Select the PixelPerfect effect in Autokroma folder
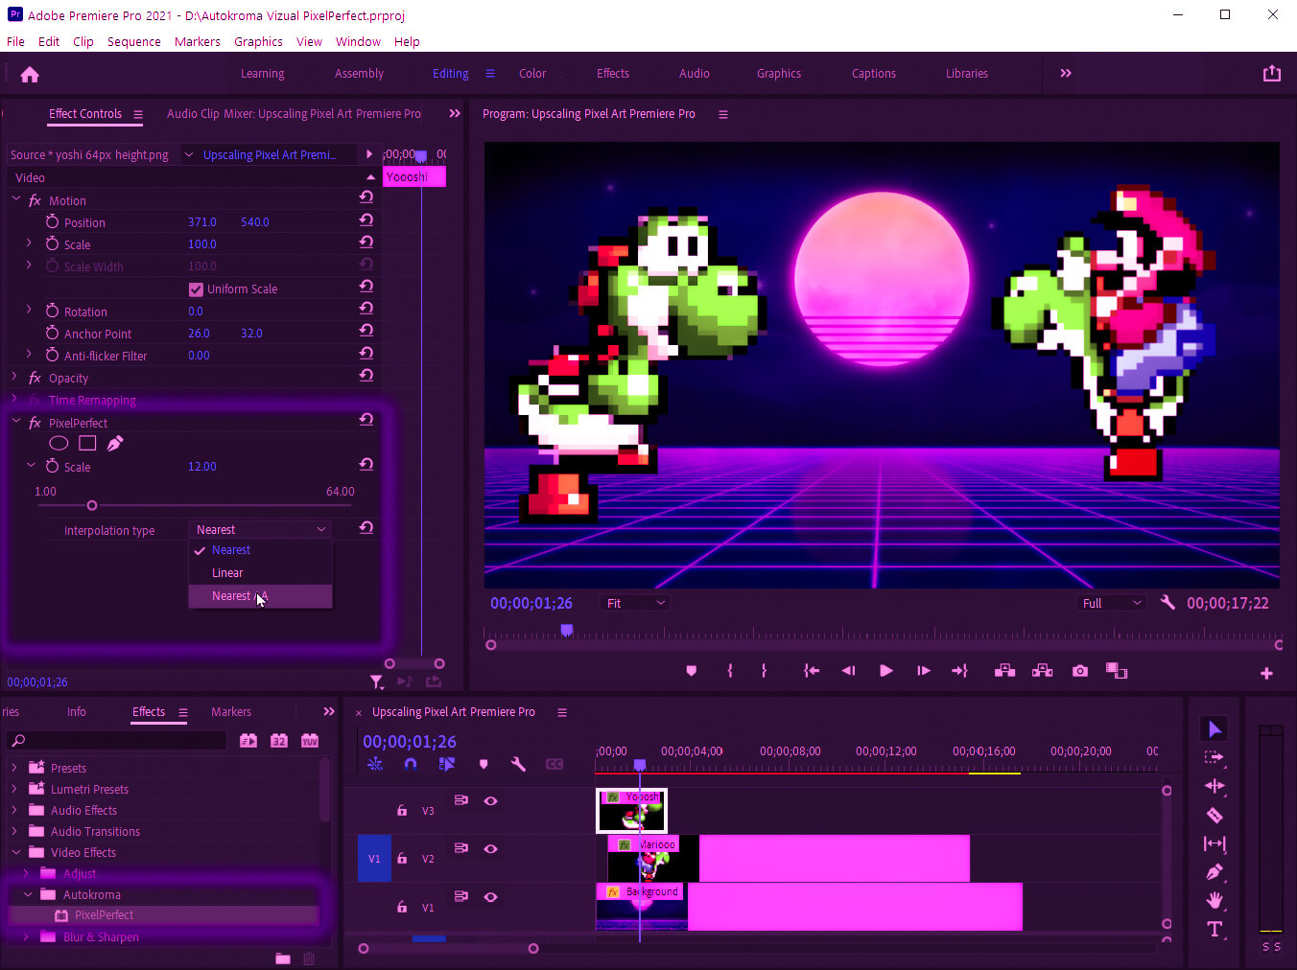The image size is (1297, 970). [104, 915]
